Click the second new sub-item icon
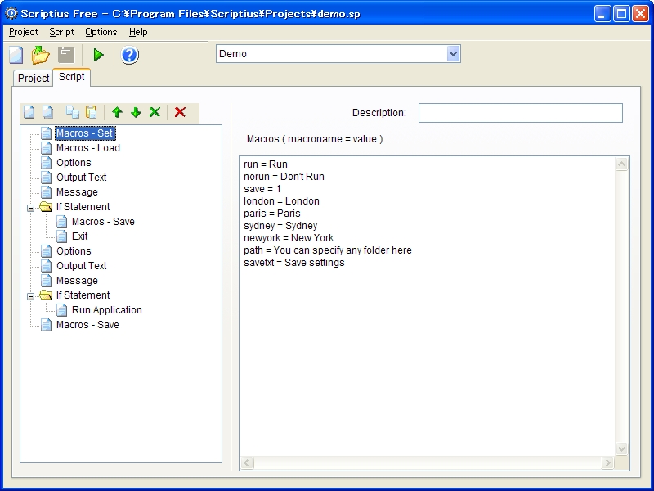 point(48,112)
